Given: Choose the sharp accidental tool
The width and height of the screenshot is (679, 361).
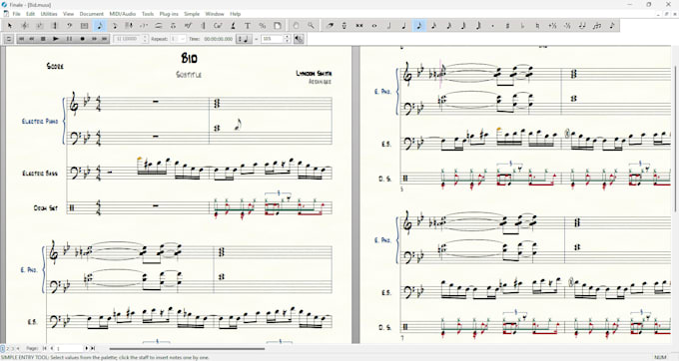Looking at the screenshot, I should (x=507, y=26).
